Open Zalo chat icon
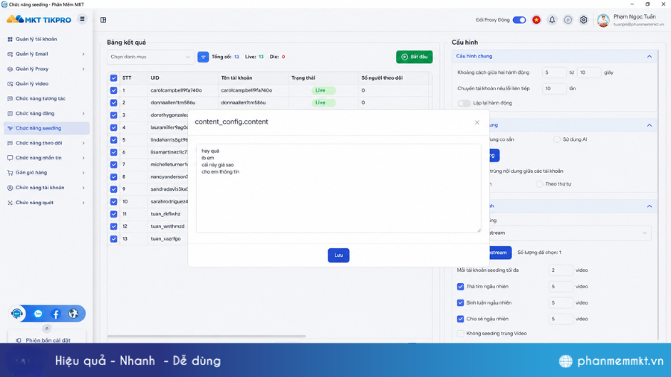 tap(38, 314)
